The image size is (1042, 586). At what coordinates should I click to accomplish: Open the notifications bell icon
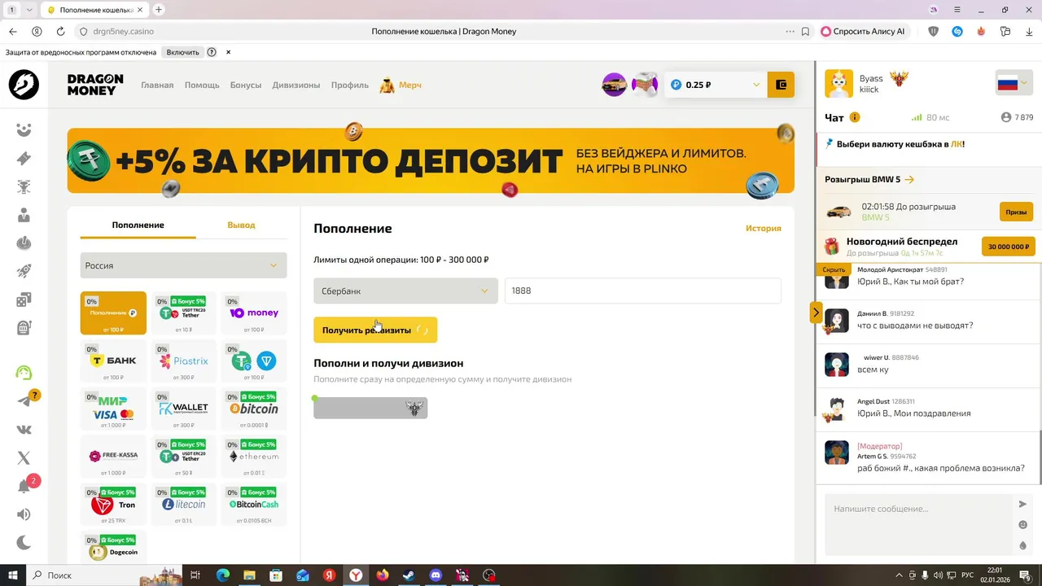pos(24,487)
